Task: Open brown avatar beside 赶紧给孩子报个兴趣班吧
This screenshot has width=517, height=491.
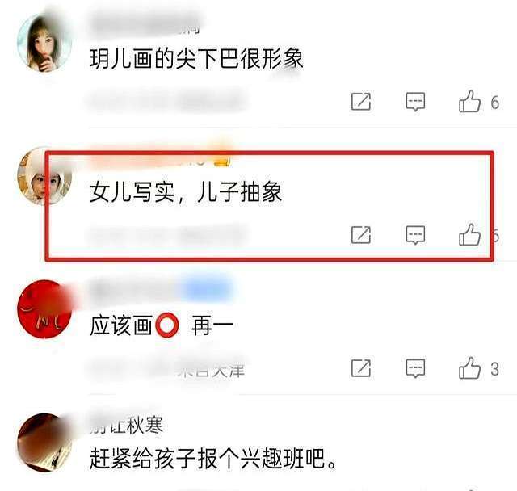Action: pos(44,443)
